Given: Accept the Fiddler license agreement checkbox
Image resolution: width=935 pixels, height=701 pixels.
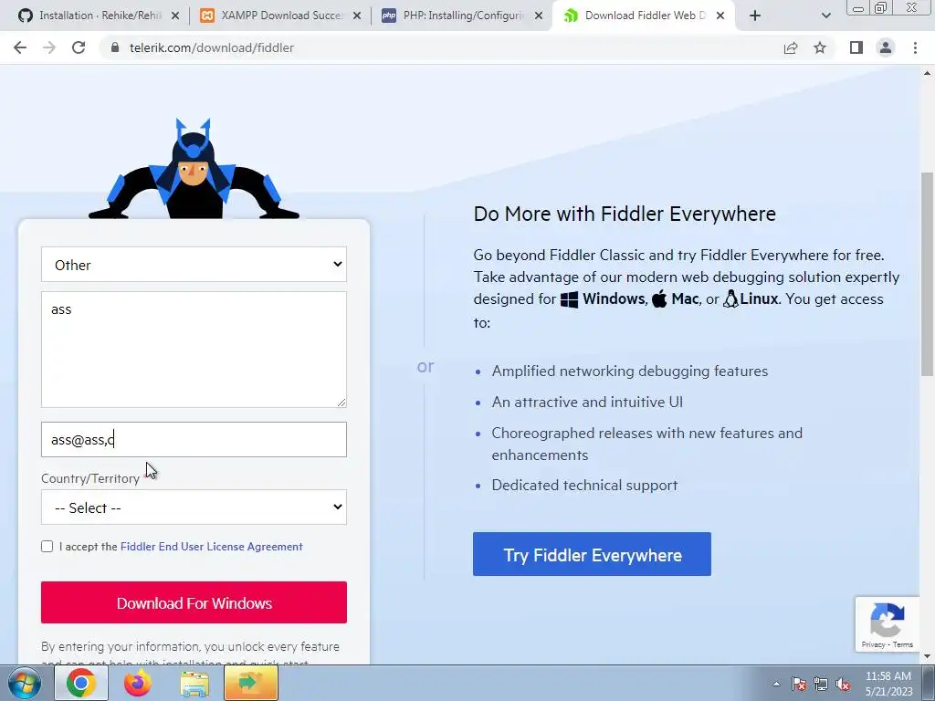Looking at the screenshot, I should (47, 547).
